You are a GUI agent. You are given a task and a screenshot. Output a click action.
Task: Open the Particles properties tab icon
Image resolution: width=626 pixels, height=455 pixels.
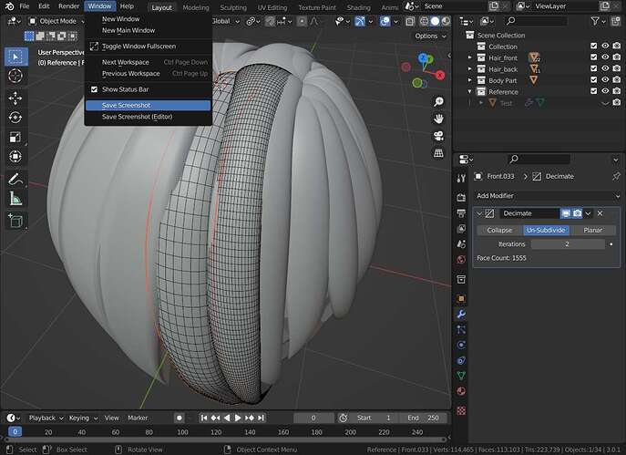461,329
